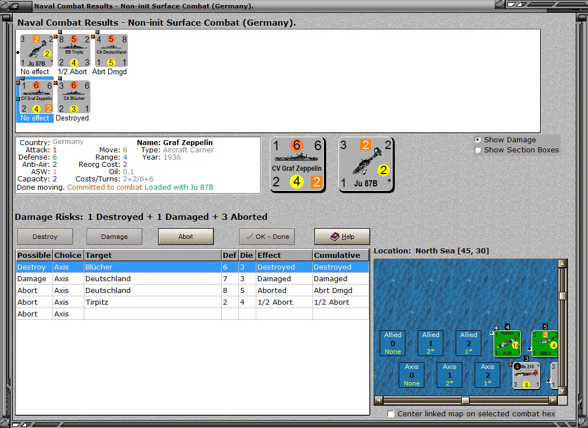Click the Choice column header

[x=68, y=255]
